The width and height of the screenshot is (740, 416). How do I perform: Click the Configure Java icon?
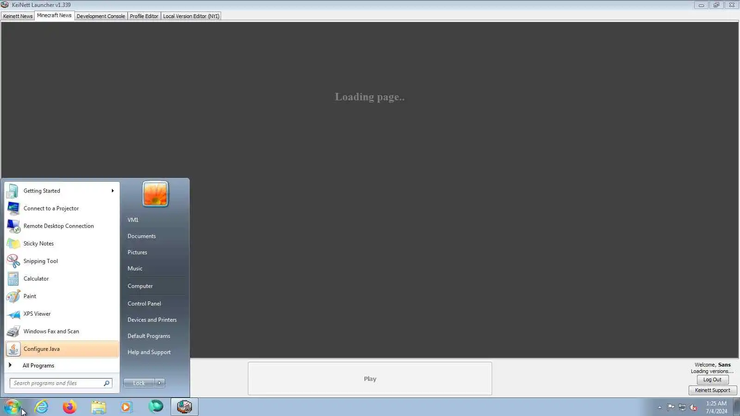point(13,349)
